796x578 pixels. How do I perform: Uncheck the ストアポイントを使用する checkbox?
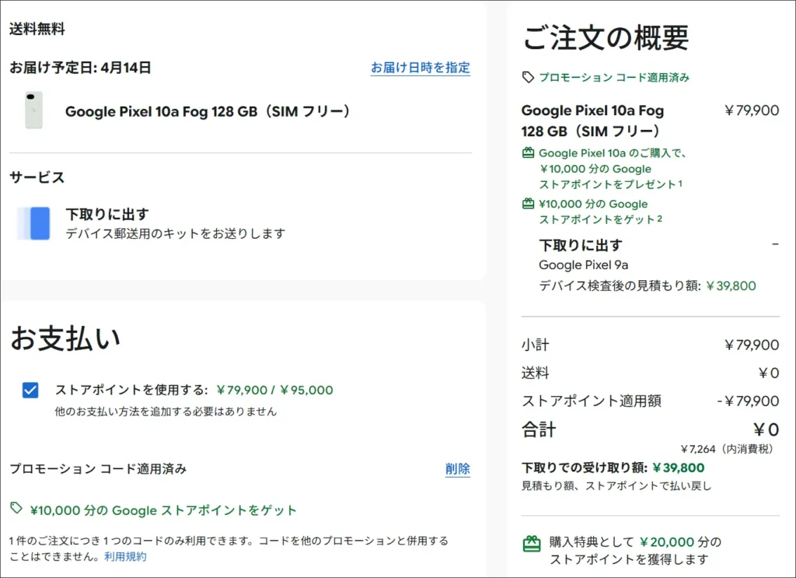tap(30, 391)
